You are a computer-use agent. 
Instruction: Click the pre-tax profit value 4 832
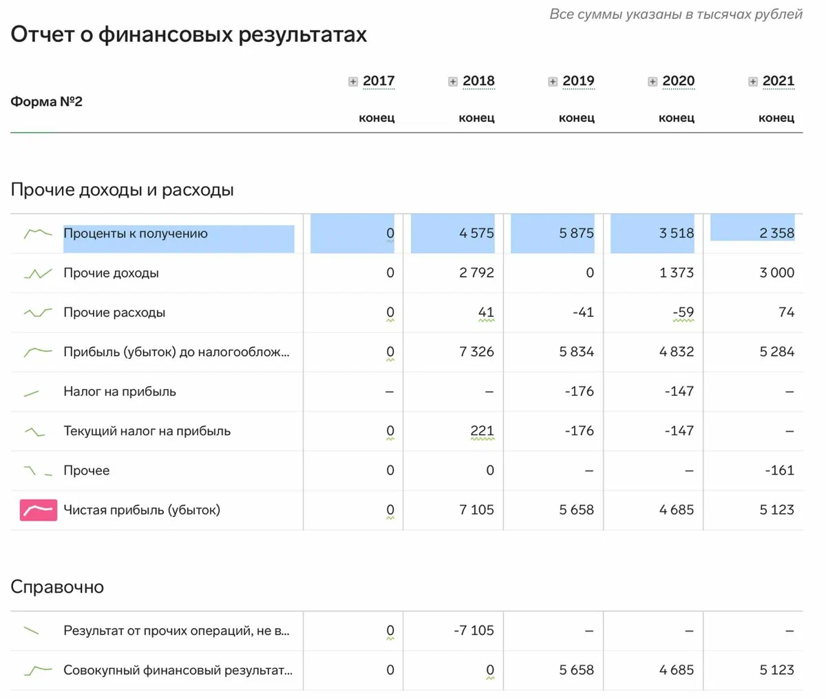point(677,352)
